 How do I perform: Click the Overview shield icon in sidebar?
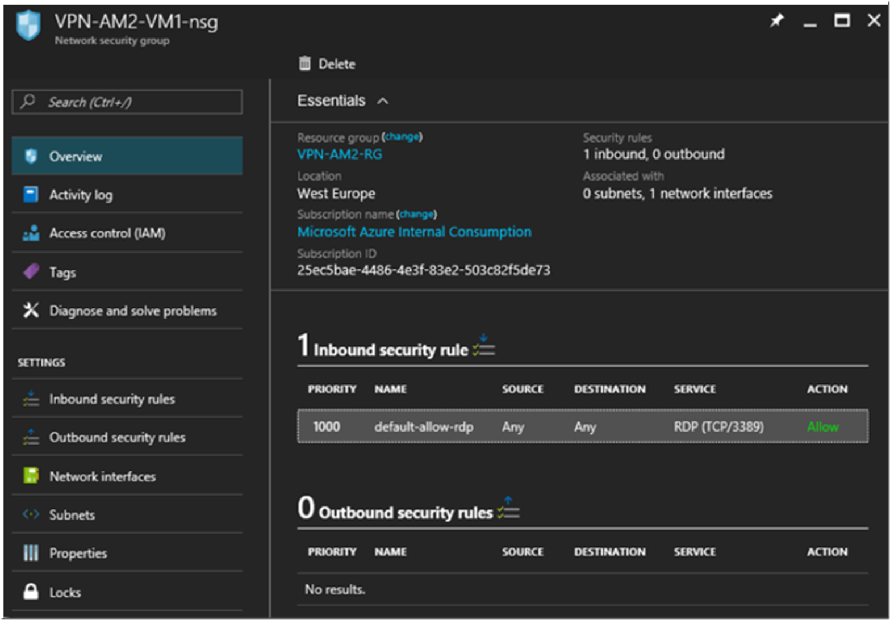(31, 156)
